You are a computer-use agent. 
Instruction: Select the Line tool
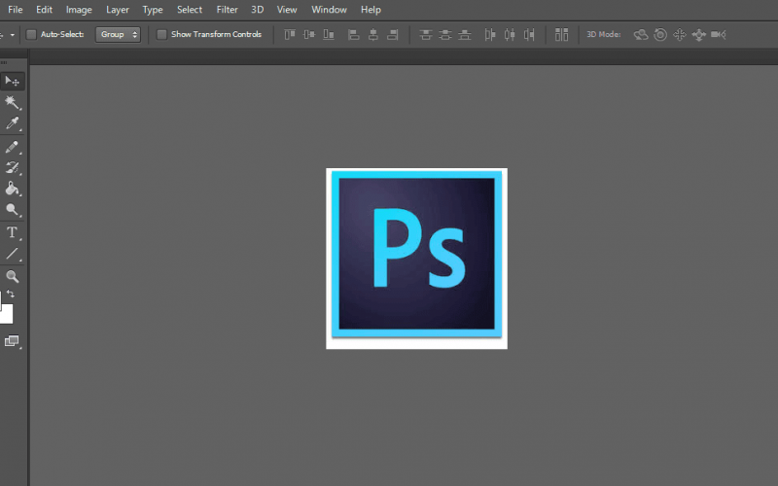click(12, 254)
